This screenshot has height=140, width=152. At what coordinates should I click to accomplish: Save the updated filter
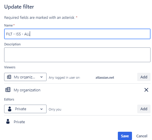[x=125, y=136]
